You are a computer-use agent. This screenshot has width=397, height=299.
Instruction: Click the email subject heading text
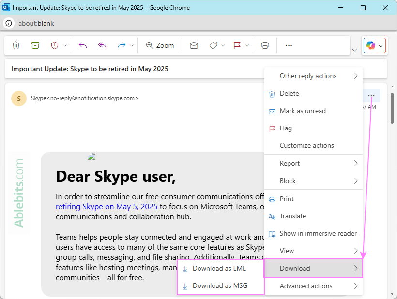(90, 69)
